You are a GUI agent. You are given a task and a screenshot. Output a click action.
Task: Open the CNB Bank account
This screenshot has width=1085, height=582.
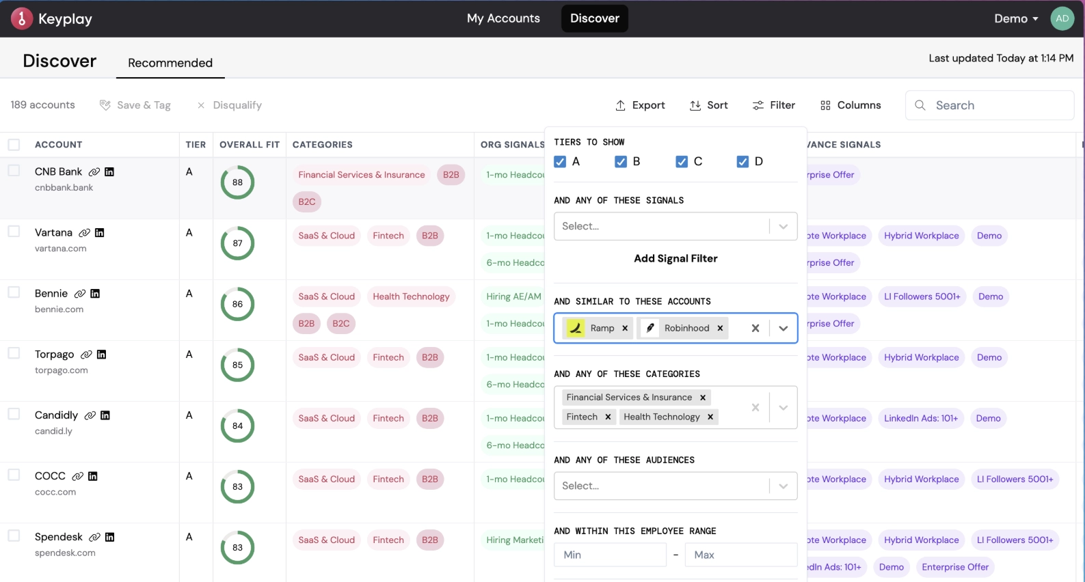(x=58, y=171)
